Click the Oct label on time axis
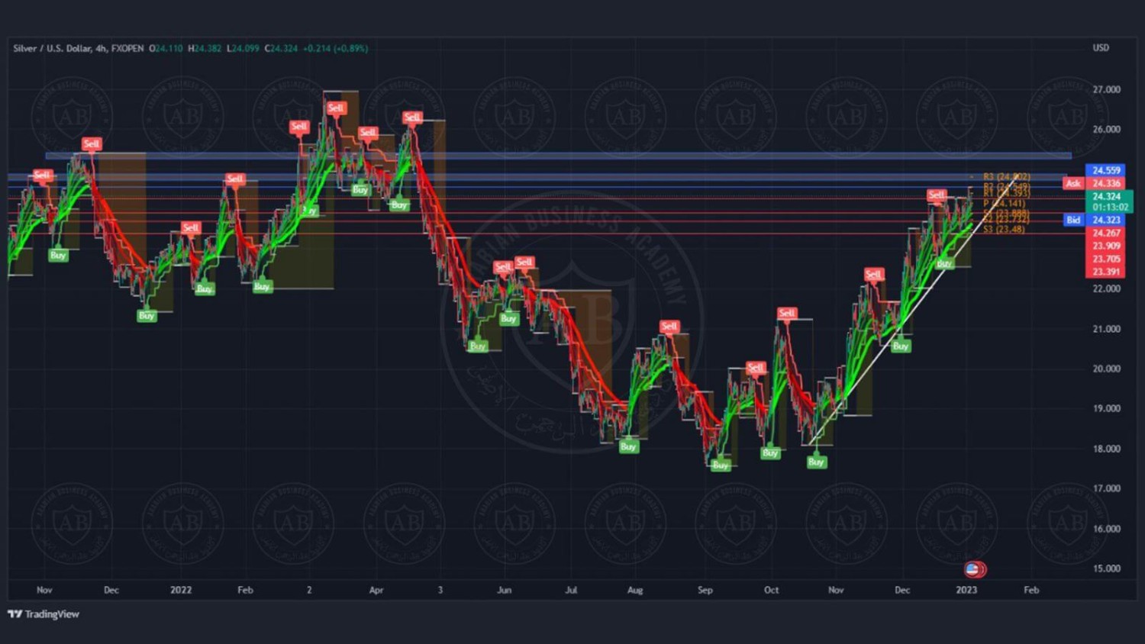This screenshot has height=644, width=1145. pos(771,590)
